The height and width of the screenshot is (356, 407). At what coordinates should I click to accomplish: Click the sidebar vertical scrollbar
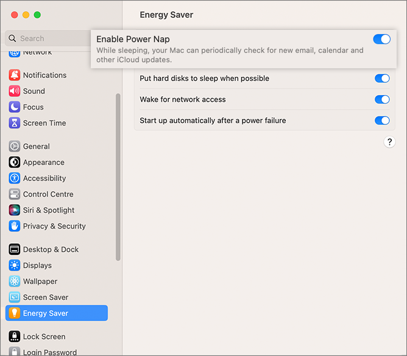[118, 177]
